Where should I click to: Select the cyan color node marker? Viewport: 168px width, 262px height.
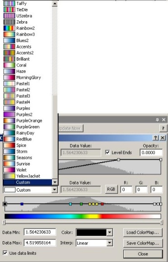click(x=70, y=204)
